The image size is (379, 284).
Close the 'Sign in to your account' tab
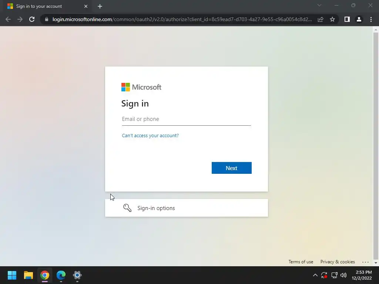pos(86,6)
